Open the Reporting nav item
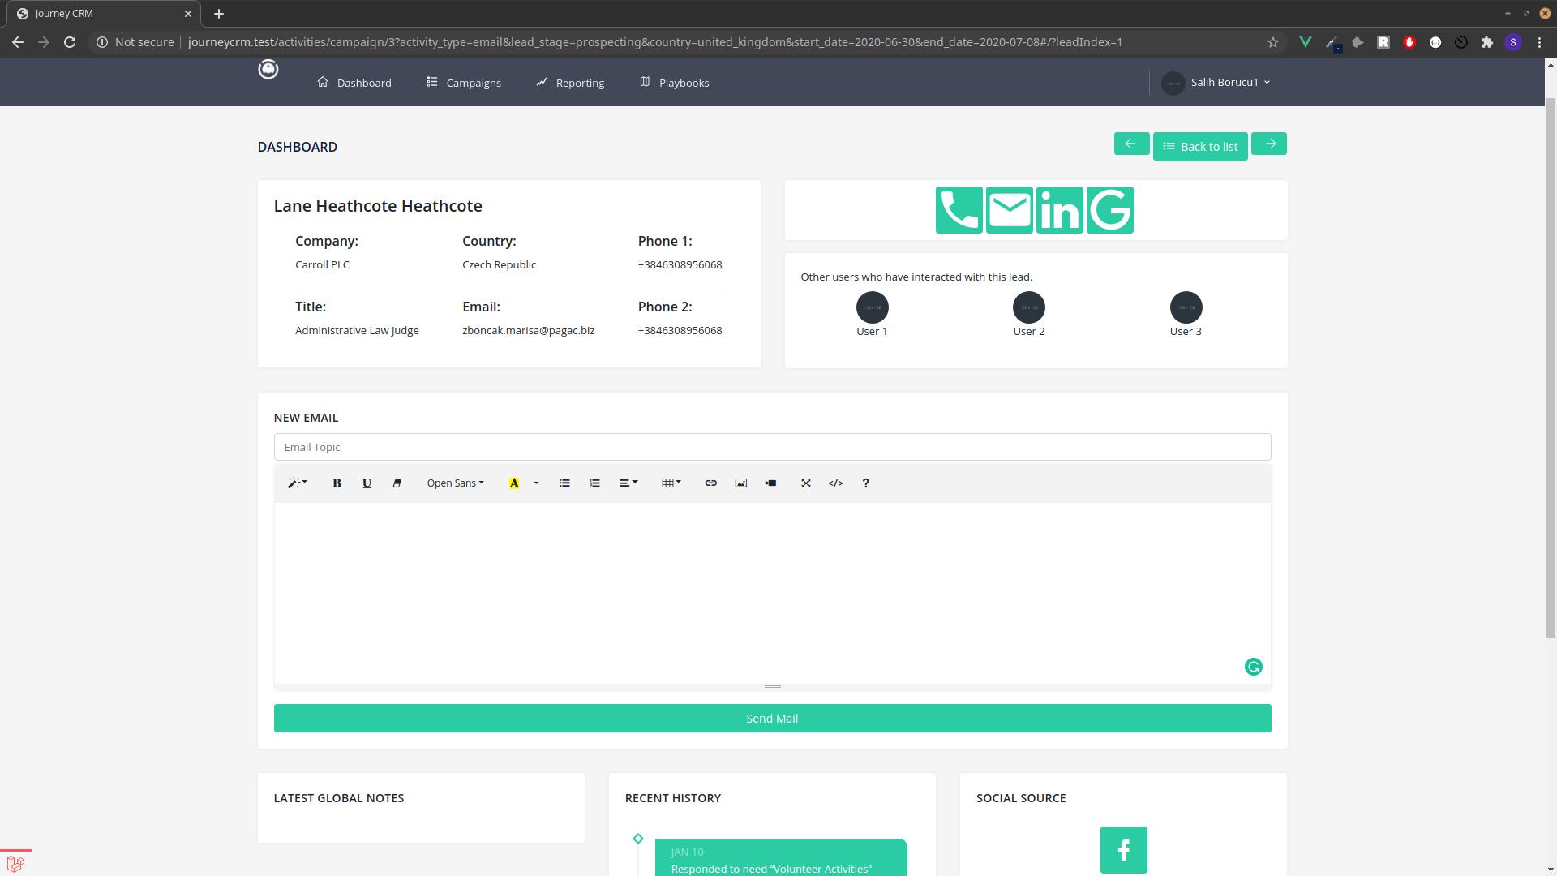 click(x=570, y=83)
